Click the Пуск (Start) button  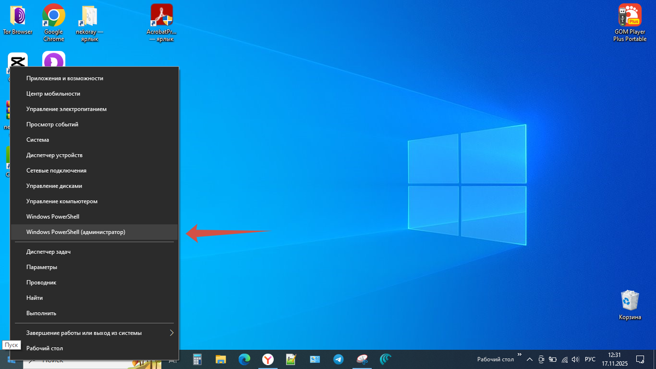pos(11,345)
